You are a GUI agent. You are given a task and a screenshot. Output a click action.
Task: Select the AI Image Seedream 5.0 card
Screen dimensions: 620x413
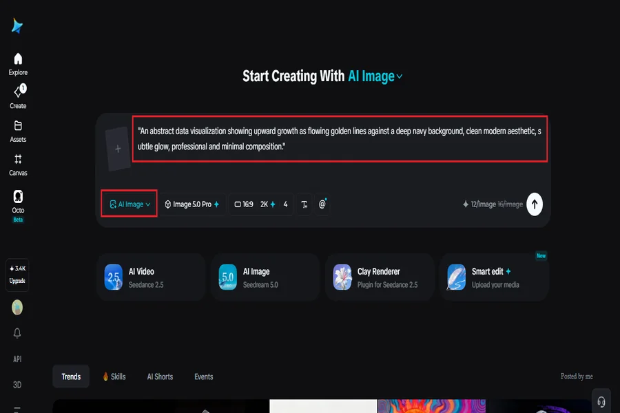coord(265,277)
